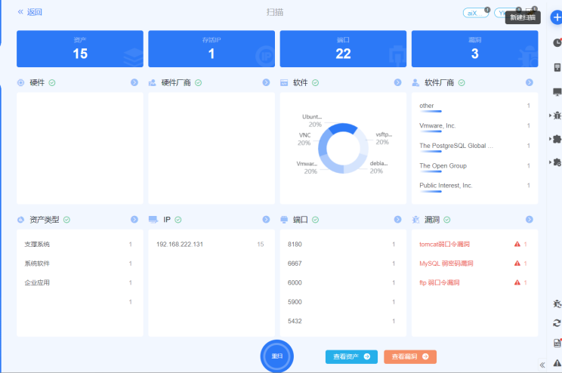Toggle the green check beside 漏洞 header
The image size is (562, 373).
tap(447, 220)
